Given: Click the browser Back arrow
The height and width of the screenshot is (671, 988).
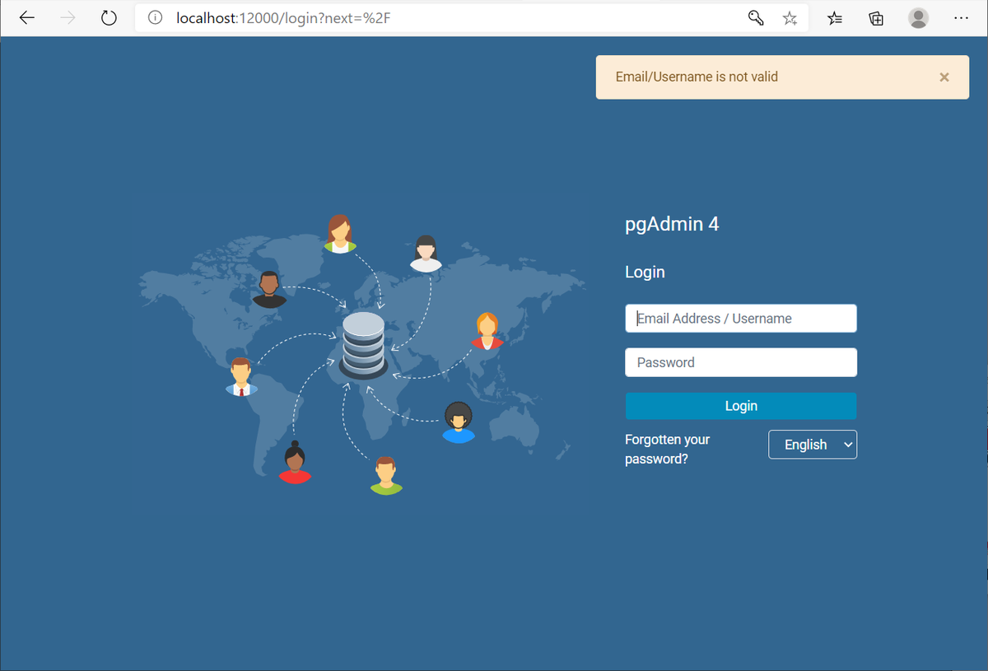Looking at the screenshot, I should tap(27, 18).
